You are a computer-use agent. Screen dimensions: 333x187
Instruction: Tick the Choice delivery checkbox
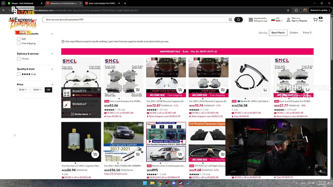click(18, 59)
